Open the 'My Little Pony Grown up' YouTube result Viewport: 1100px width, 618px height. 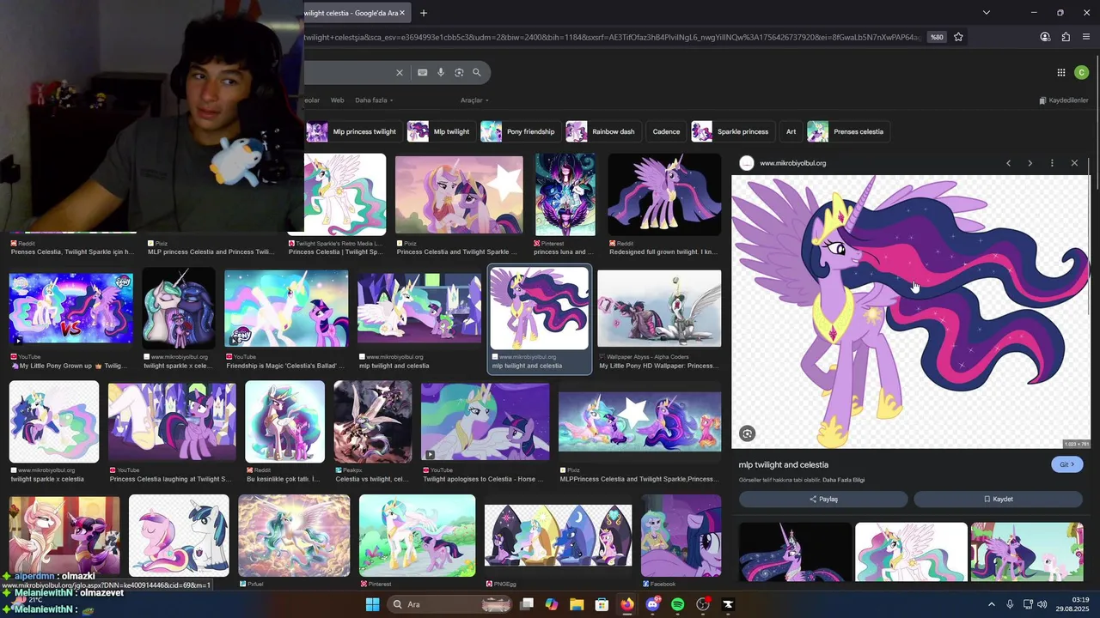pos(70,309)
